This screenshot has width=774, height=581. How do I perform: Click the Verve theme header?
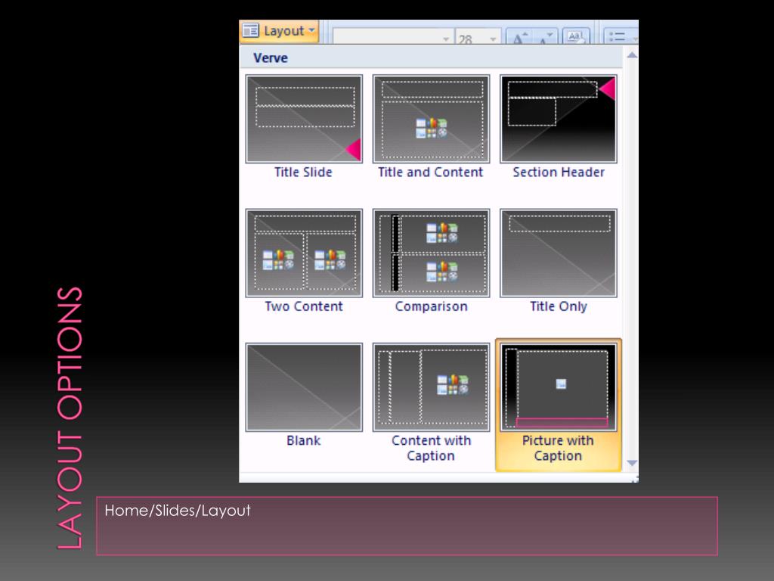(x=431, y=57)
